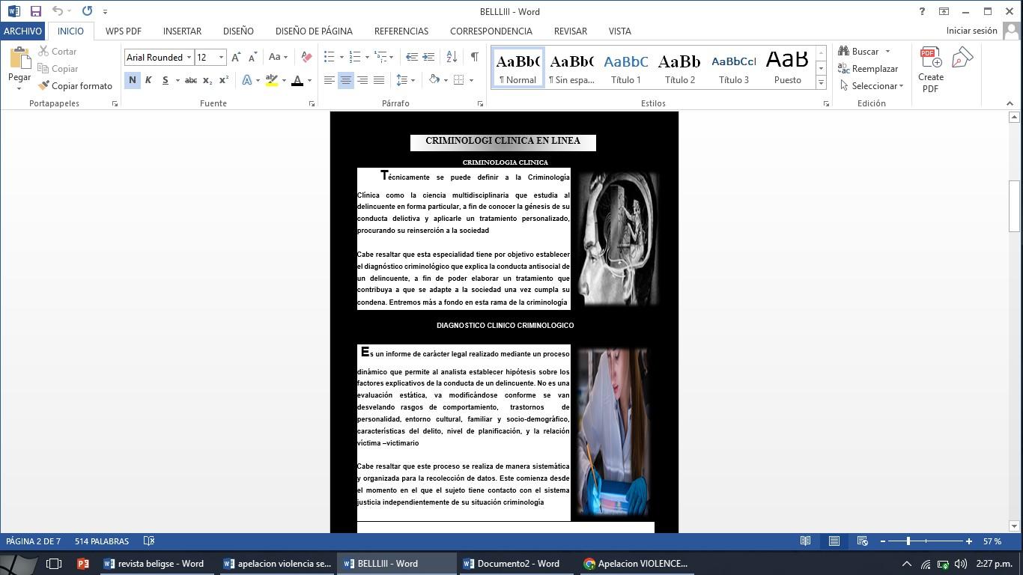The height and width of the screenshot is (575, 1023).
Task: Click the 514 PALABRAS word count
Action: 102,541
